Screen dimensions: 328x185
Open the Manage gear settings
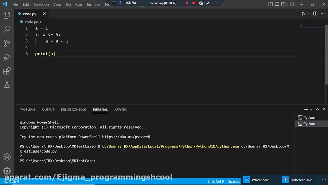click(x=7, y=170)
